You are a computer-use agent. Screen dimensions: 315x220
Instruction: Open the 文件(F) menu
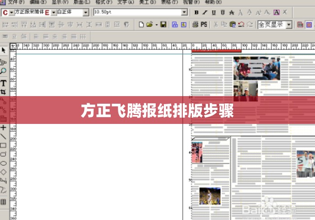(16, 2)
